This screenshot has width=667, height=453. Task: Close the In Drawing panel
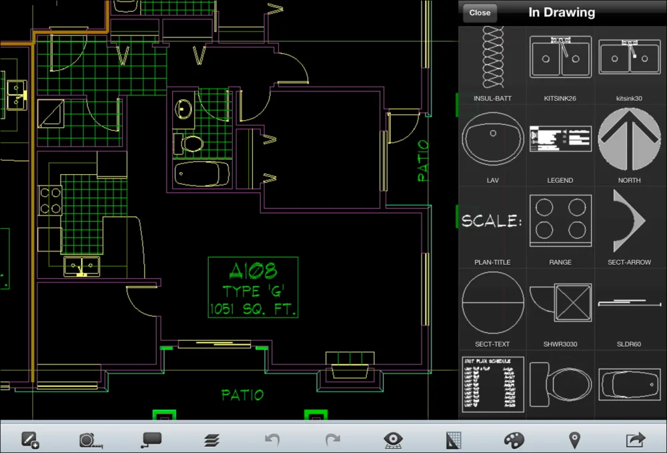click(x=480, y=13)
